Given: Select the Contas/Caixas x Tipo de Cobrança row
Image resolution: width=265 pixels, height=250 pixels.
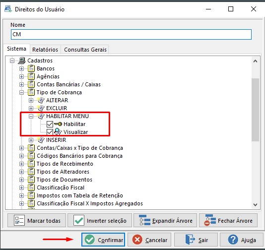Looking at the screenshot, I should point(80,148).
